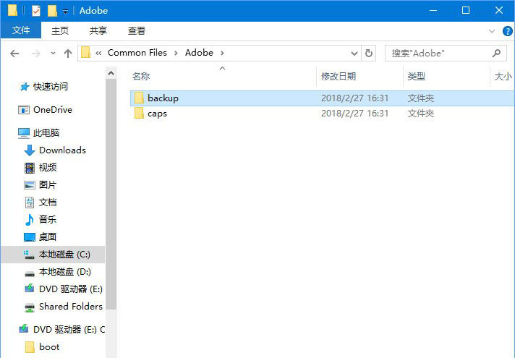The height and width of the screenshot is (358, 515).
Task: Click the Properties icon in quick access toolbar
Action: (35, 11)
